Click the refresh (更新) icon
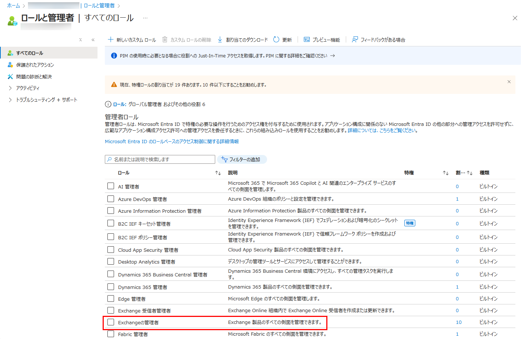This screenshot has height=339, width=522. point(276,39)
